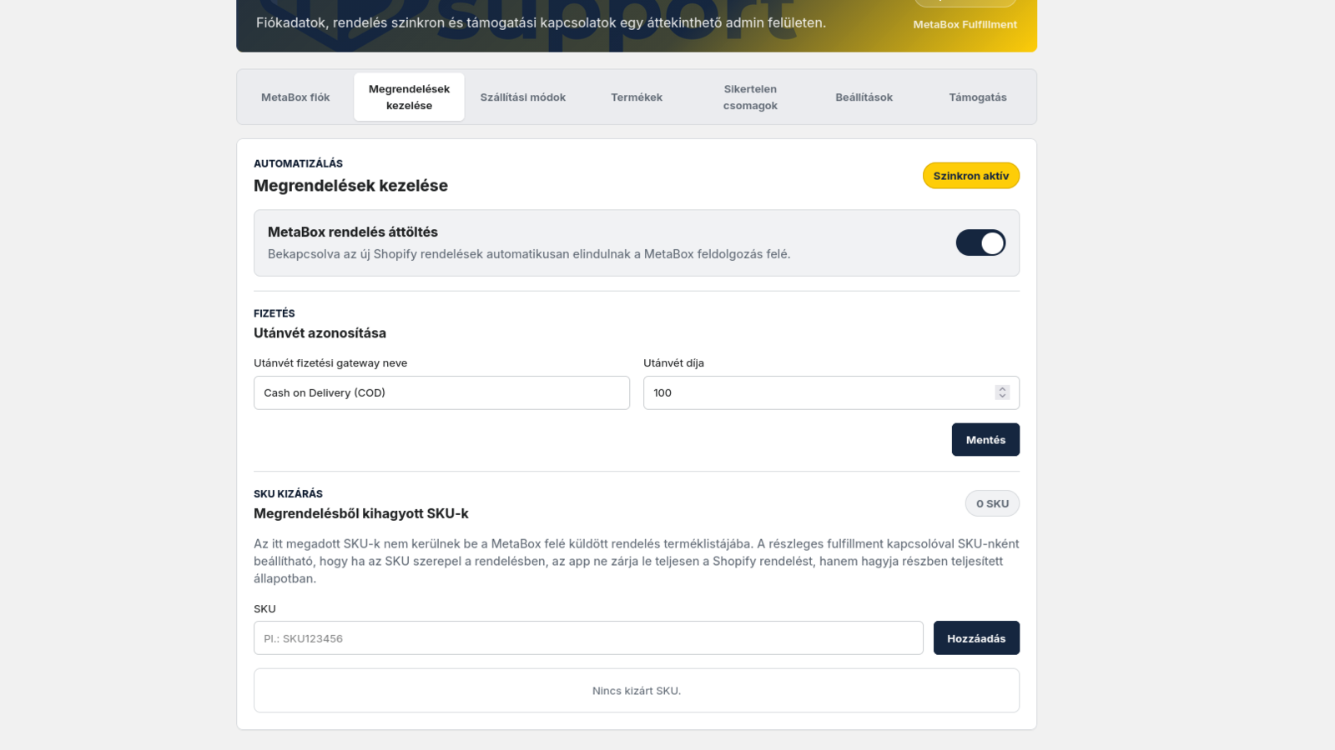This screenshot has height=750, width=1335.
Task: Click the Szinkron aktív status badge
Action: tap(971, 176)
